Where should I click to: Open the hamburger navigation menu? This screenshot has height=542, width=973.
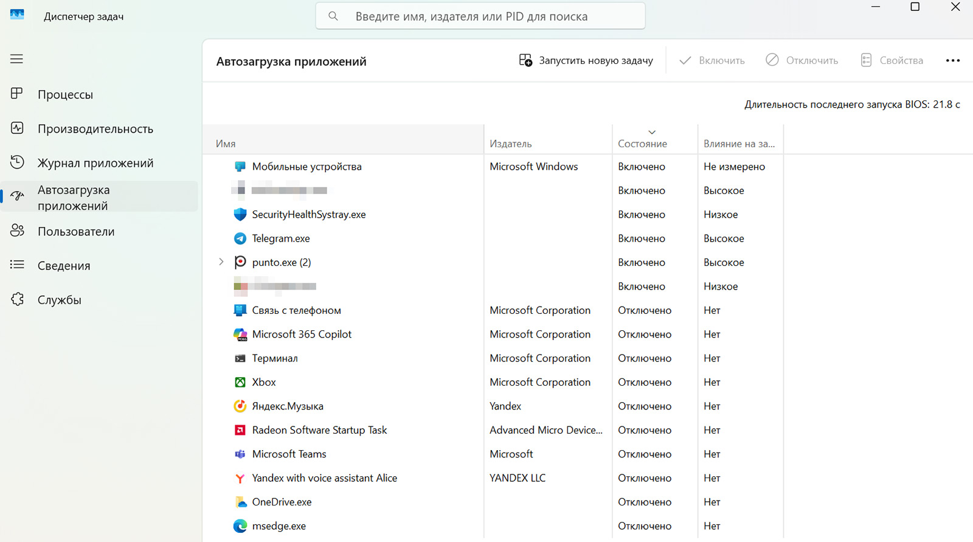[x=16, y=59]
